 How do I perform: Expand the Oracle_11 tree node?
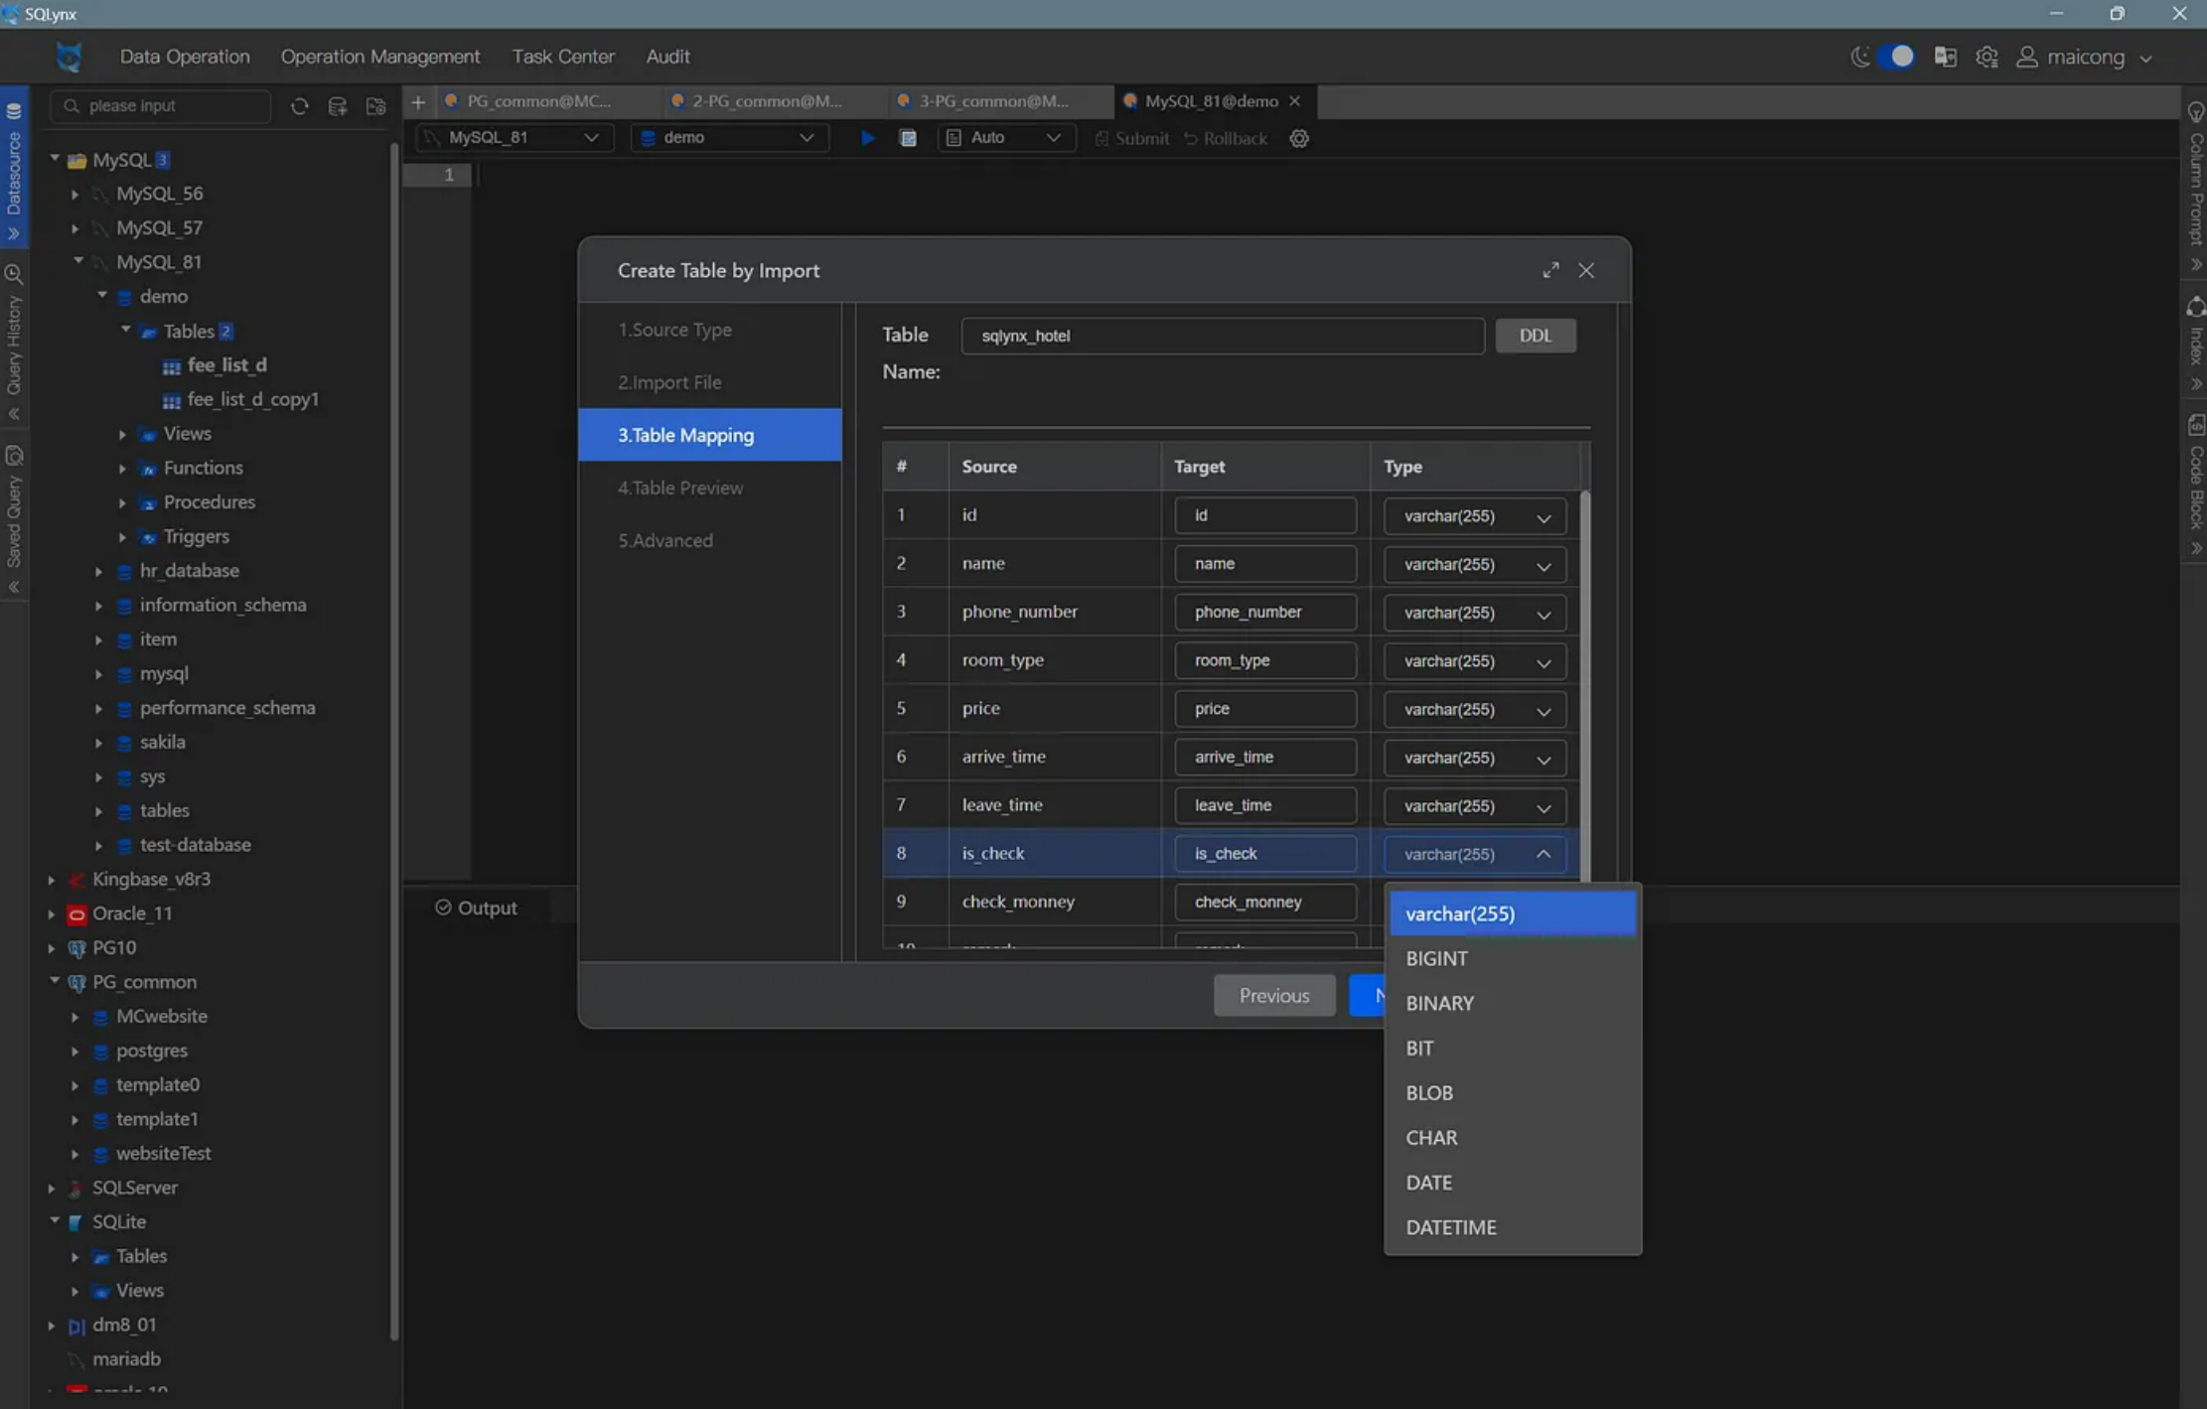[52, 914]
